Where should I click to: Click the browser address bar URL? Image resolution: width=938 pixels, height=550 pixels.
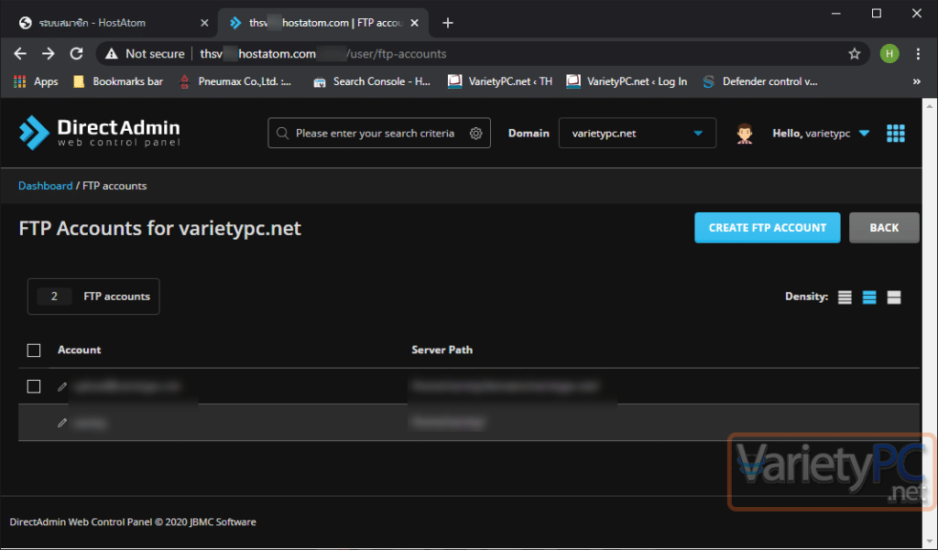point(323,54)
